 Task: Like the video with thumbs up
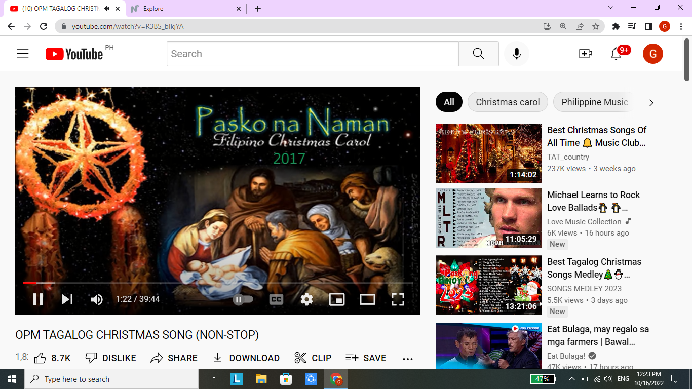[x=52, y=358]
